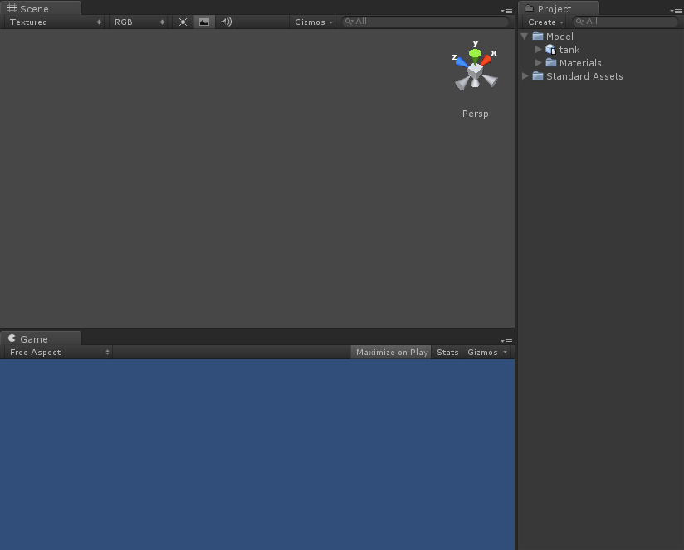
Task: Click the Scene tab grid icon
Action: click(x=12, y=8)
